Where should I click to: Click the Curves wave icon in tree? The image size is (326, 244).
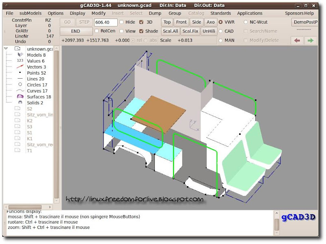pyautogui.click(x=20, y=91)
